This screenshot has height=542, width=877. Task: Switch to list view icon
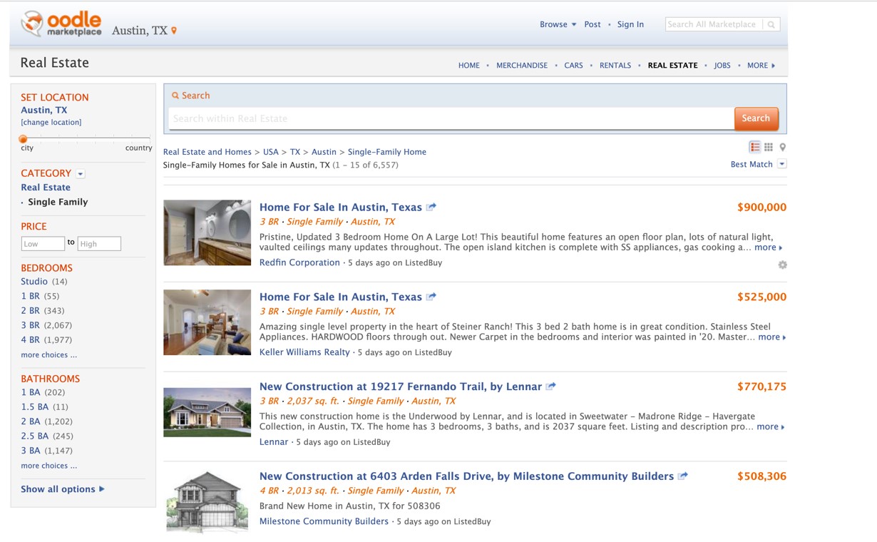[x=754, y=147]
